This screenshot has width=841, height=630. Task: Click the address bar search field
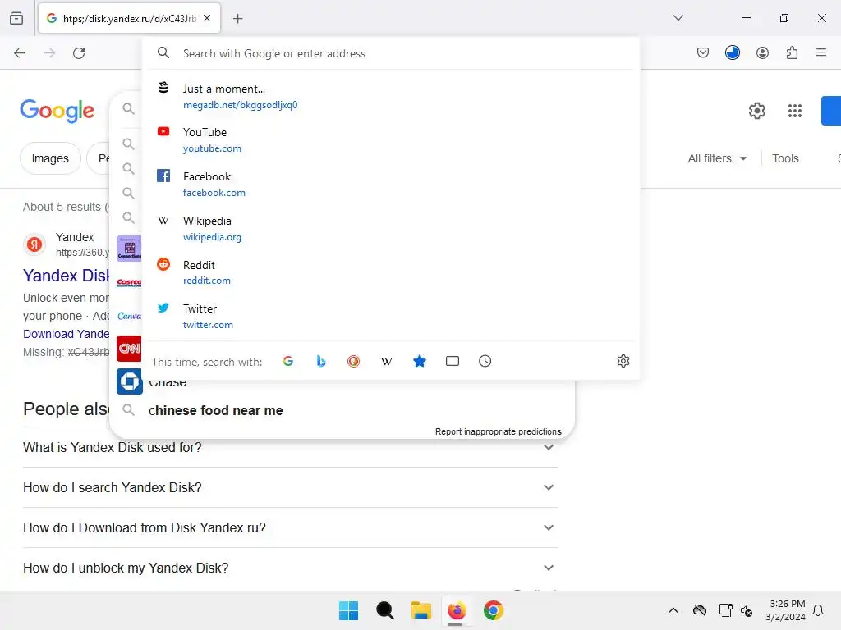[x=392, y=53]
